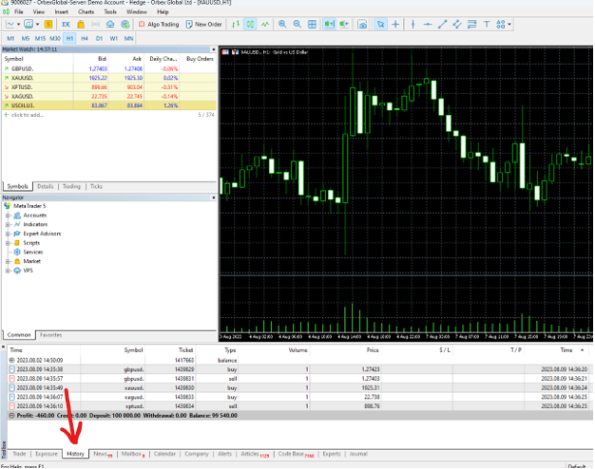
Task: Select the H4 timeframe
Action: tap(85, 38)
